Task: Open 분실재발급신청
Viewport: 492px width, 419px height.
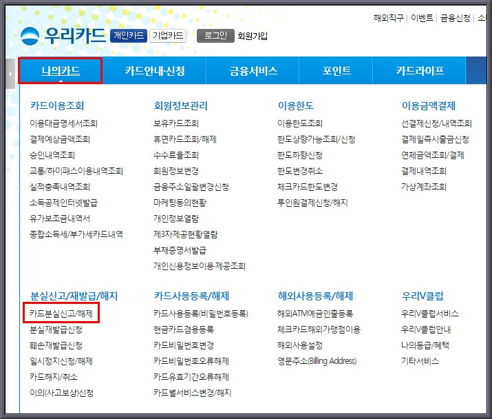Action: (56, 329)
